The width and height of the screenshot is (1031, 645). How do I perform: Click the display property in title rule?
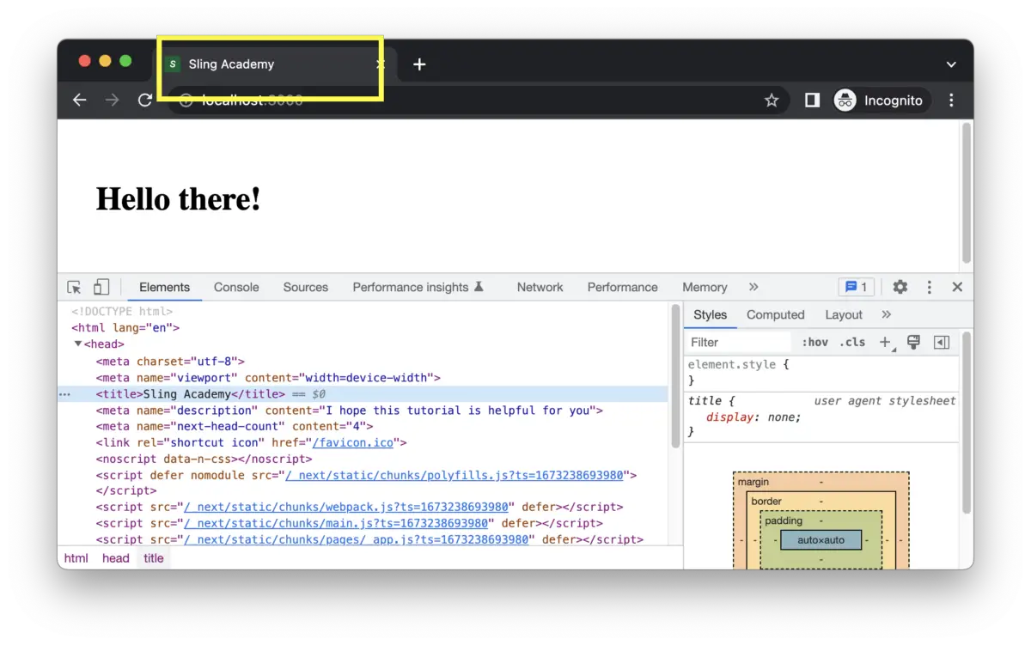pyautogui.click(x=730, y=417)
